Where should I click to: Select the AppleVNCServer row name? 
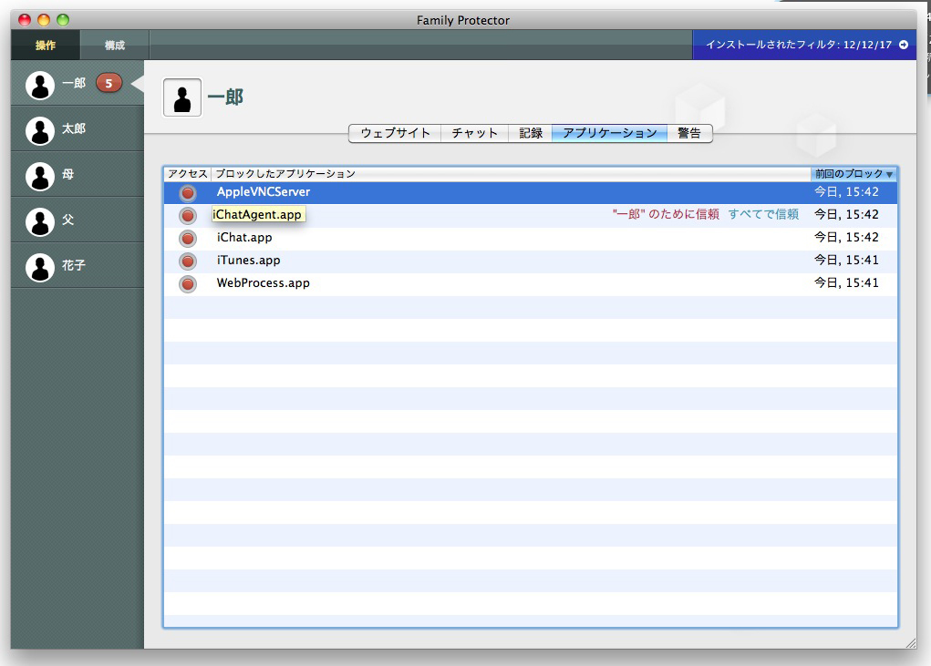tap(264, 192)
